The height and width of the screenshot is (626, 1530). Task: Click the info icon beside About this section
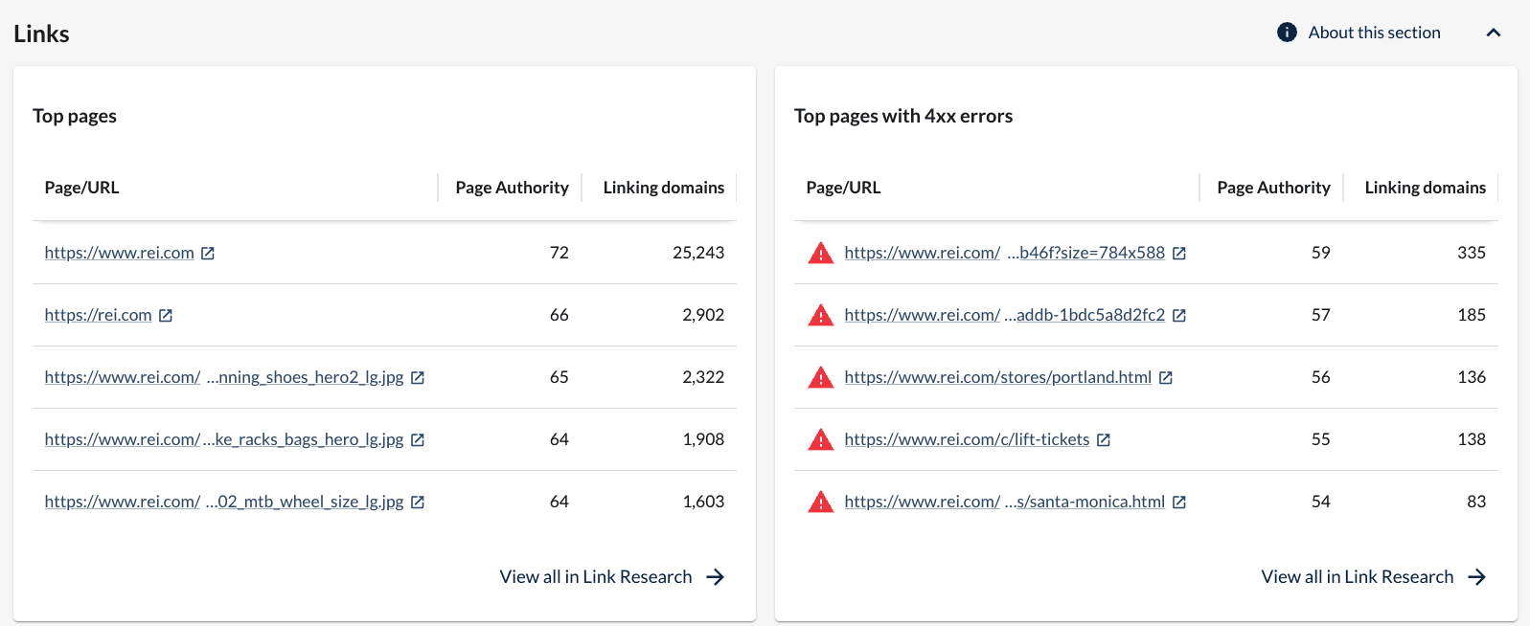(1287, 33)
